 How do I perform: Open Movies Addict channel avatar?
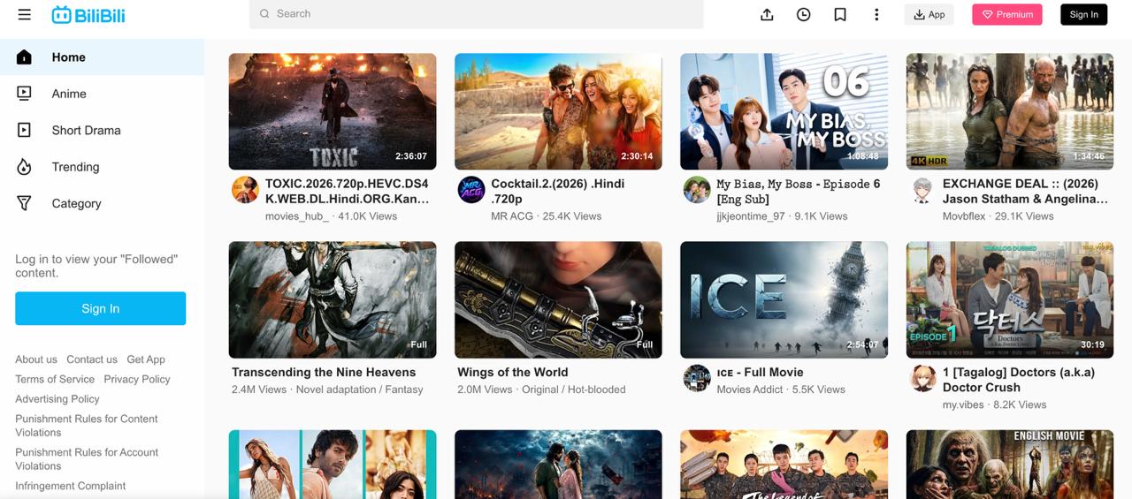tap(697, 378)
